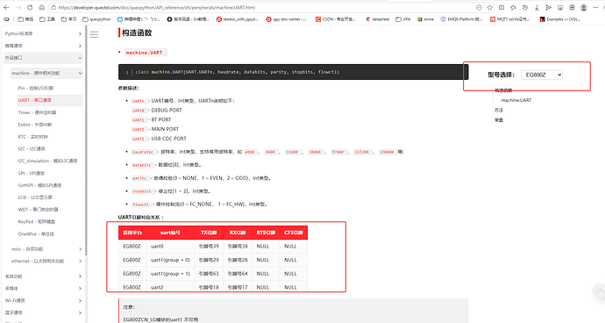Open the browser history icon
Viewport: 605px width, 323px height.
525,7
